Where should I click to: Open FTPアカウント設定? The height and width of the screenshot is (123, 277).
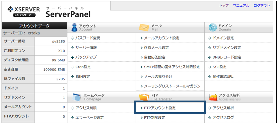click(x=160, y=108)
